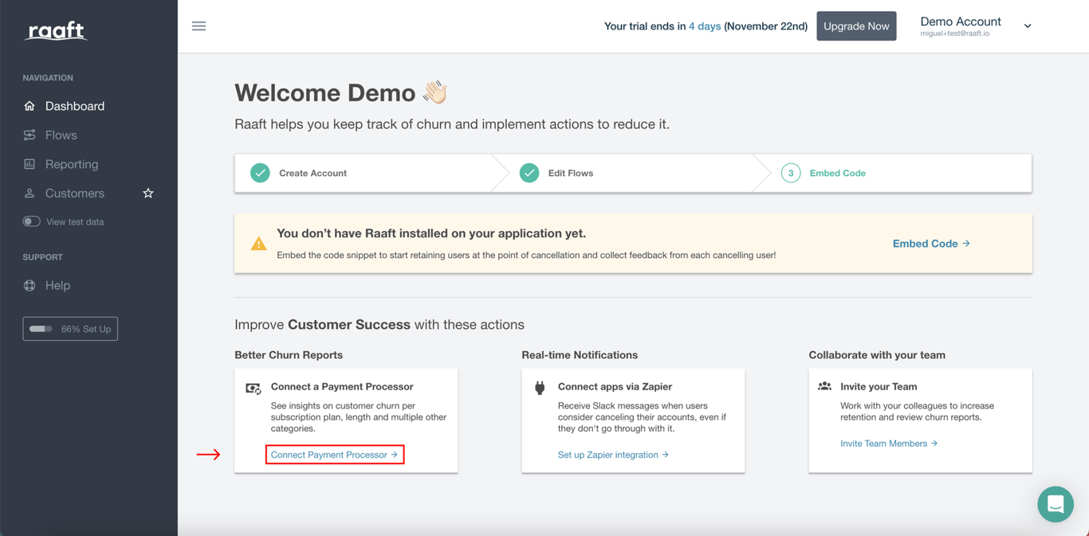
Task: Click the 4 days trial link
Action: (x=705, y=26)
